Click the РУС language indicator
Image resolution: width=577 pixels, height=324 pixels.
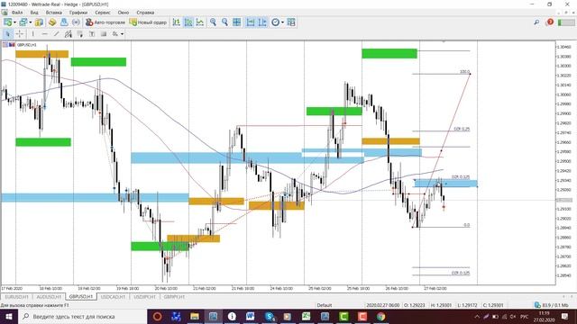[x=525, y=316]
